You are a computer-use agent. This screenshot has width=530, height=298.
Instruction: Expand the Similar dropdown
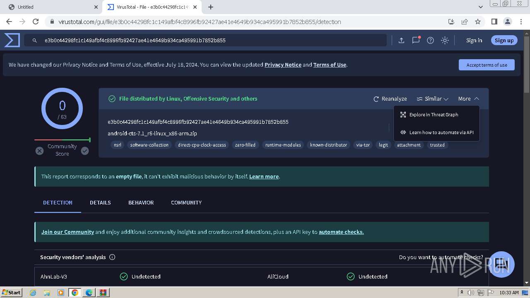click(432, 99)
